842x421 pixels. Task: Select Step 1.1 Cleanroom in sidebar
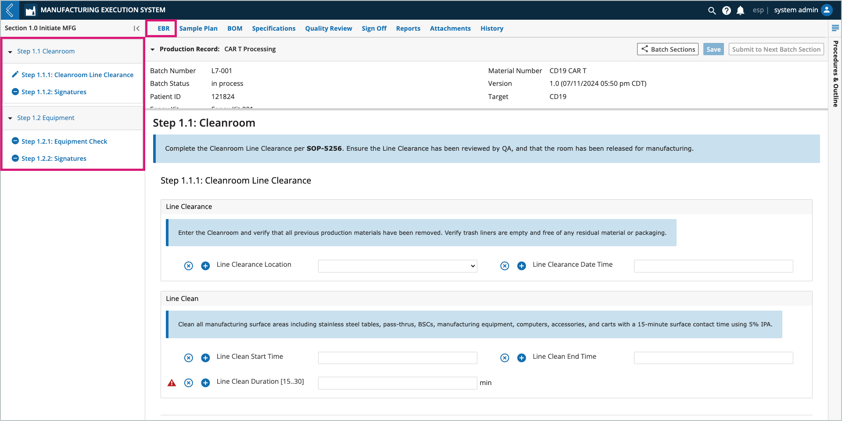46,51
